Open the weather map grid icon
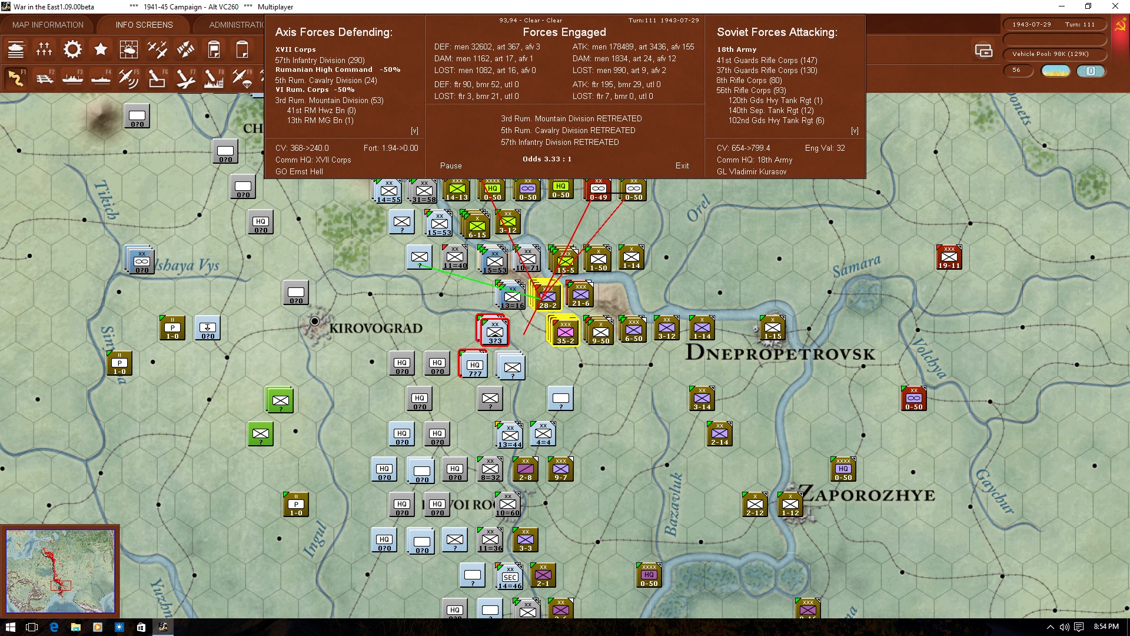Screen dimensions: 1130x636 [x=129, y=49]
